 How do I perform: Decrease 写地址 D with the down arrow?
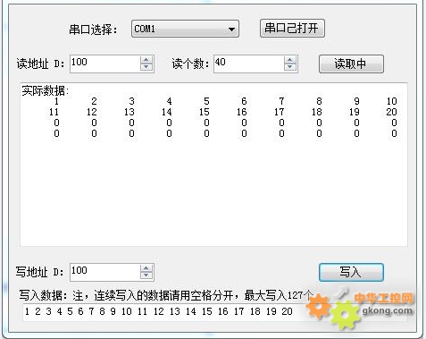pos(146,275)
